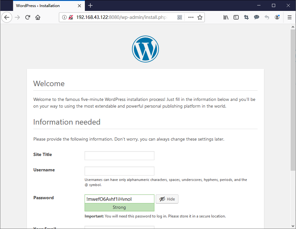The image size is (296, 229).
Task: Toggle the sidebar view icon
Action: 236,17
